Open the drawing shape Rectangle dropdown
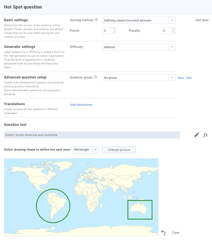 point(95,150)
